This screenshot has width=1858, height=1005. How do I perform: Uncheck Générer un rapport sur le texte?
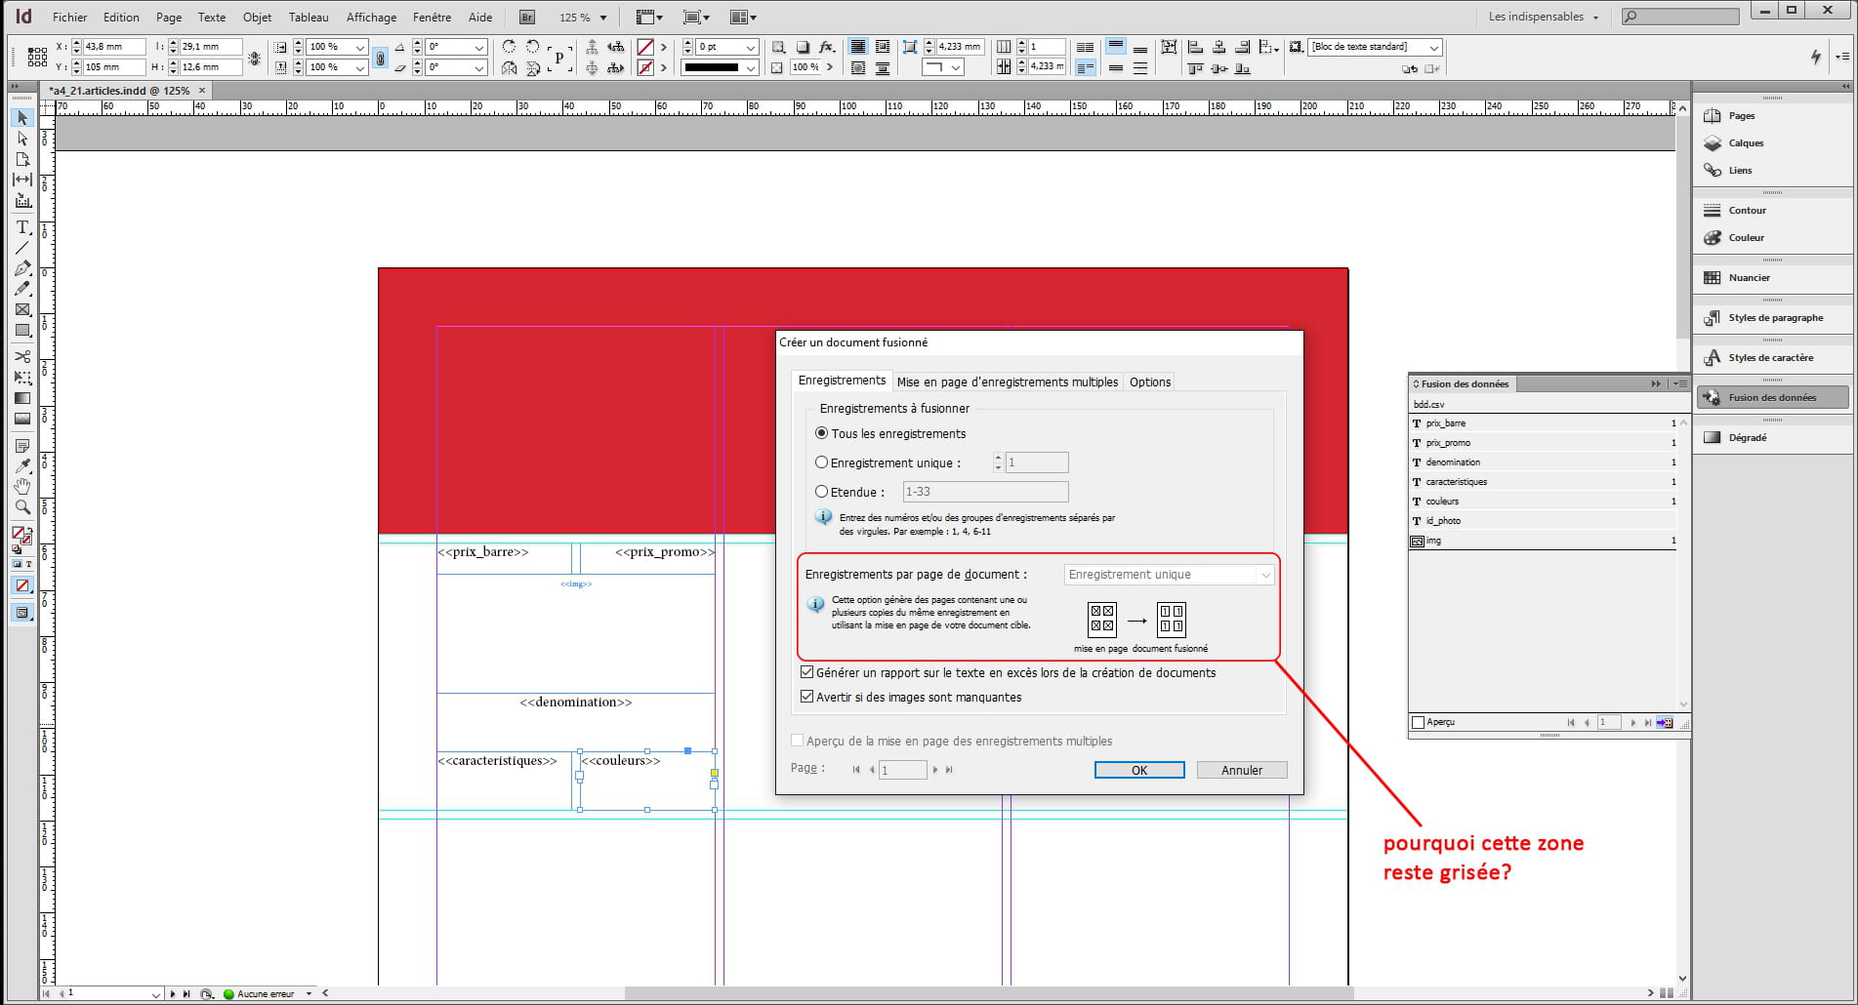pyautogui.click(x=807, y=672)
